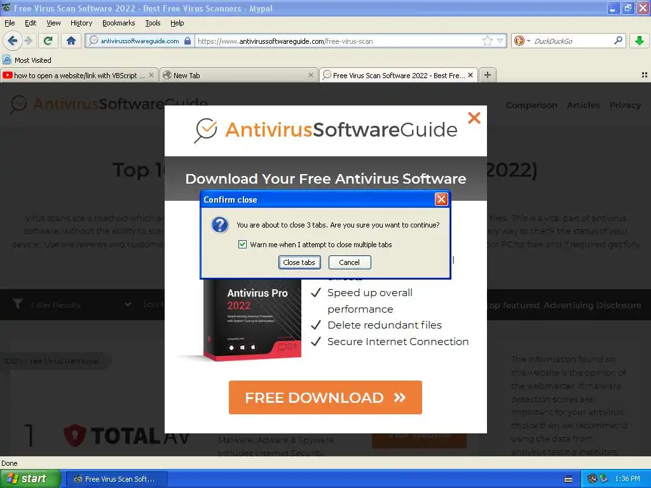Click the FREE DOWNLOAD orange button
This screenshot has height=488, width=651.
click(x=325, y=397)
